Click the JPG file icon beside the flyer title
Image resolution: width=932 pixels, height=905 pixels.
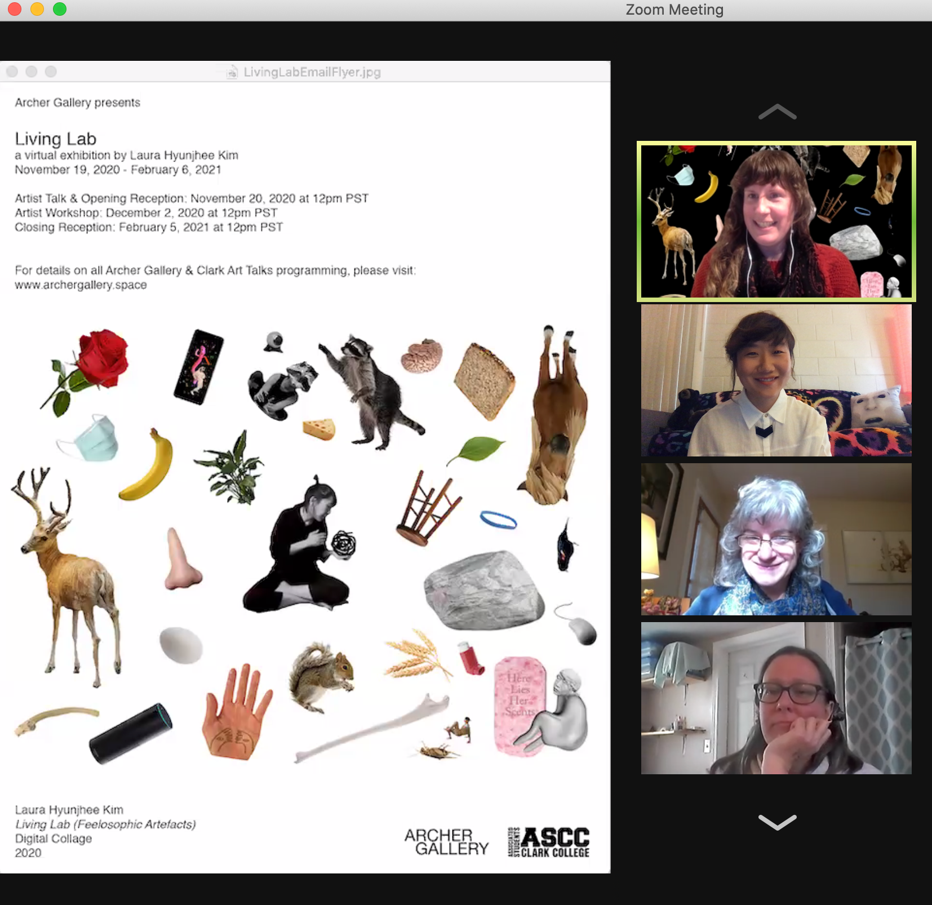coord(232,72)
